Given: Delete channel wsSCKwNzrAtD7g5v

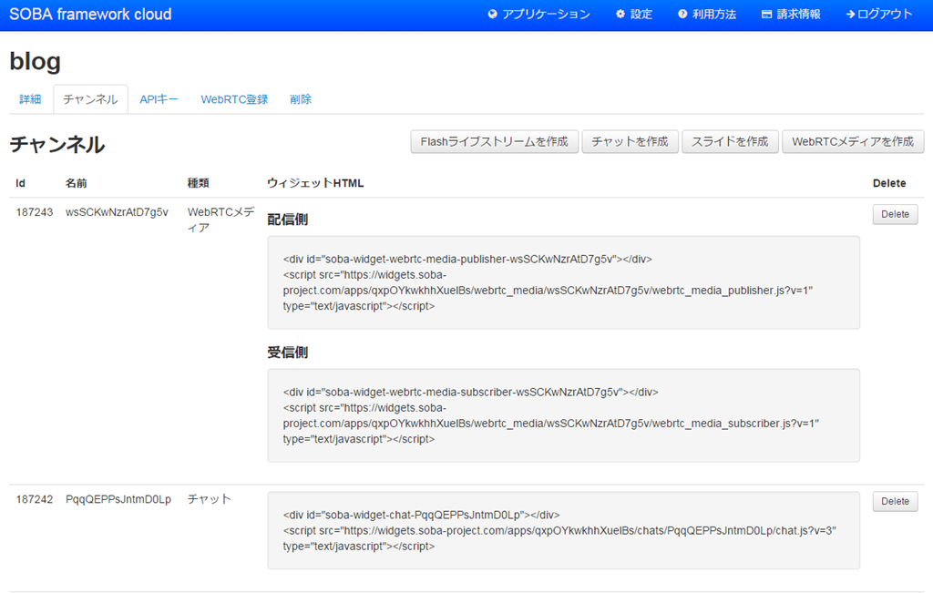Looking at the screenshot, I should [895, 214].
